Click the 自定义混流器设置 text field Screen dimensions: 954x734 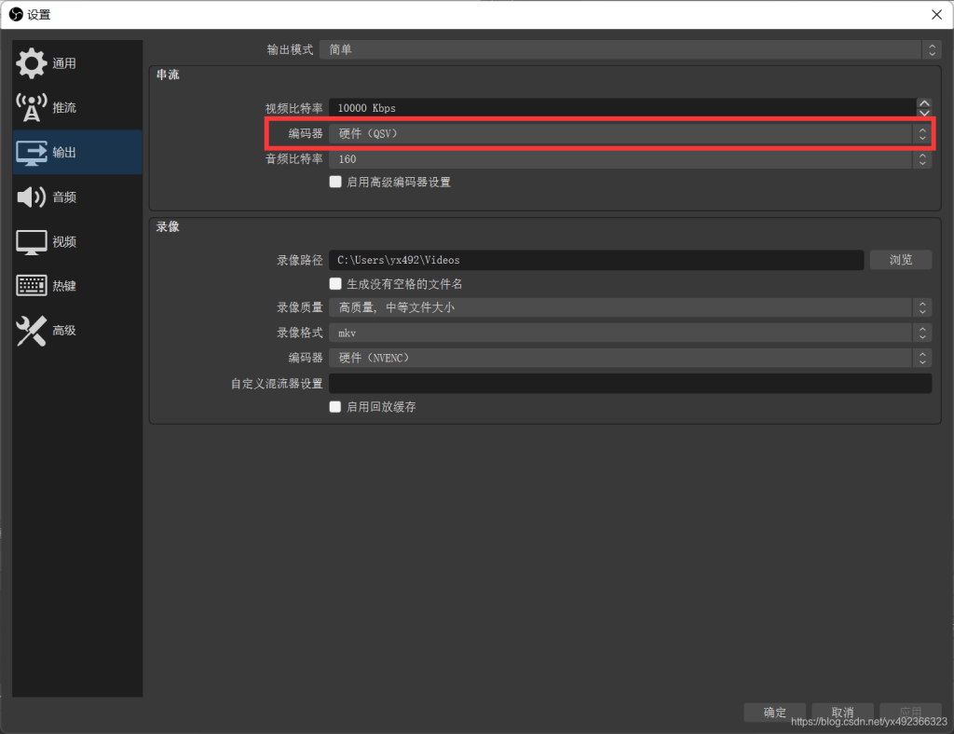pos(629,384)
